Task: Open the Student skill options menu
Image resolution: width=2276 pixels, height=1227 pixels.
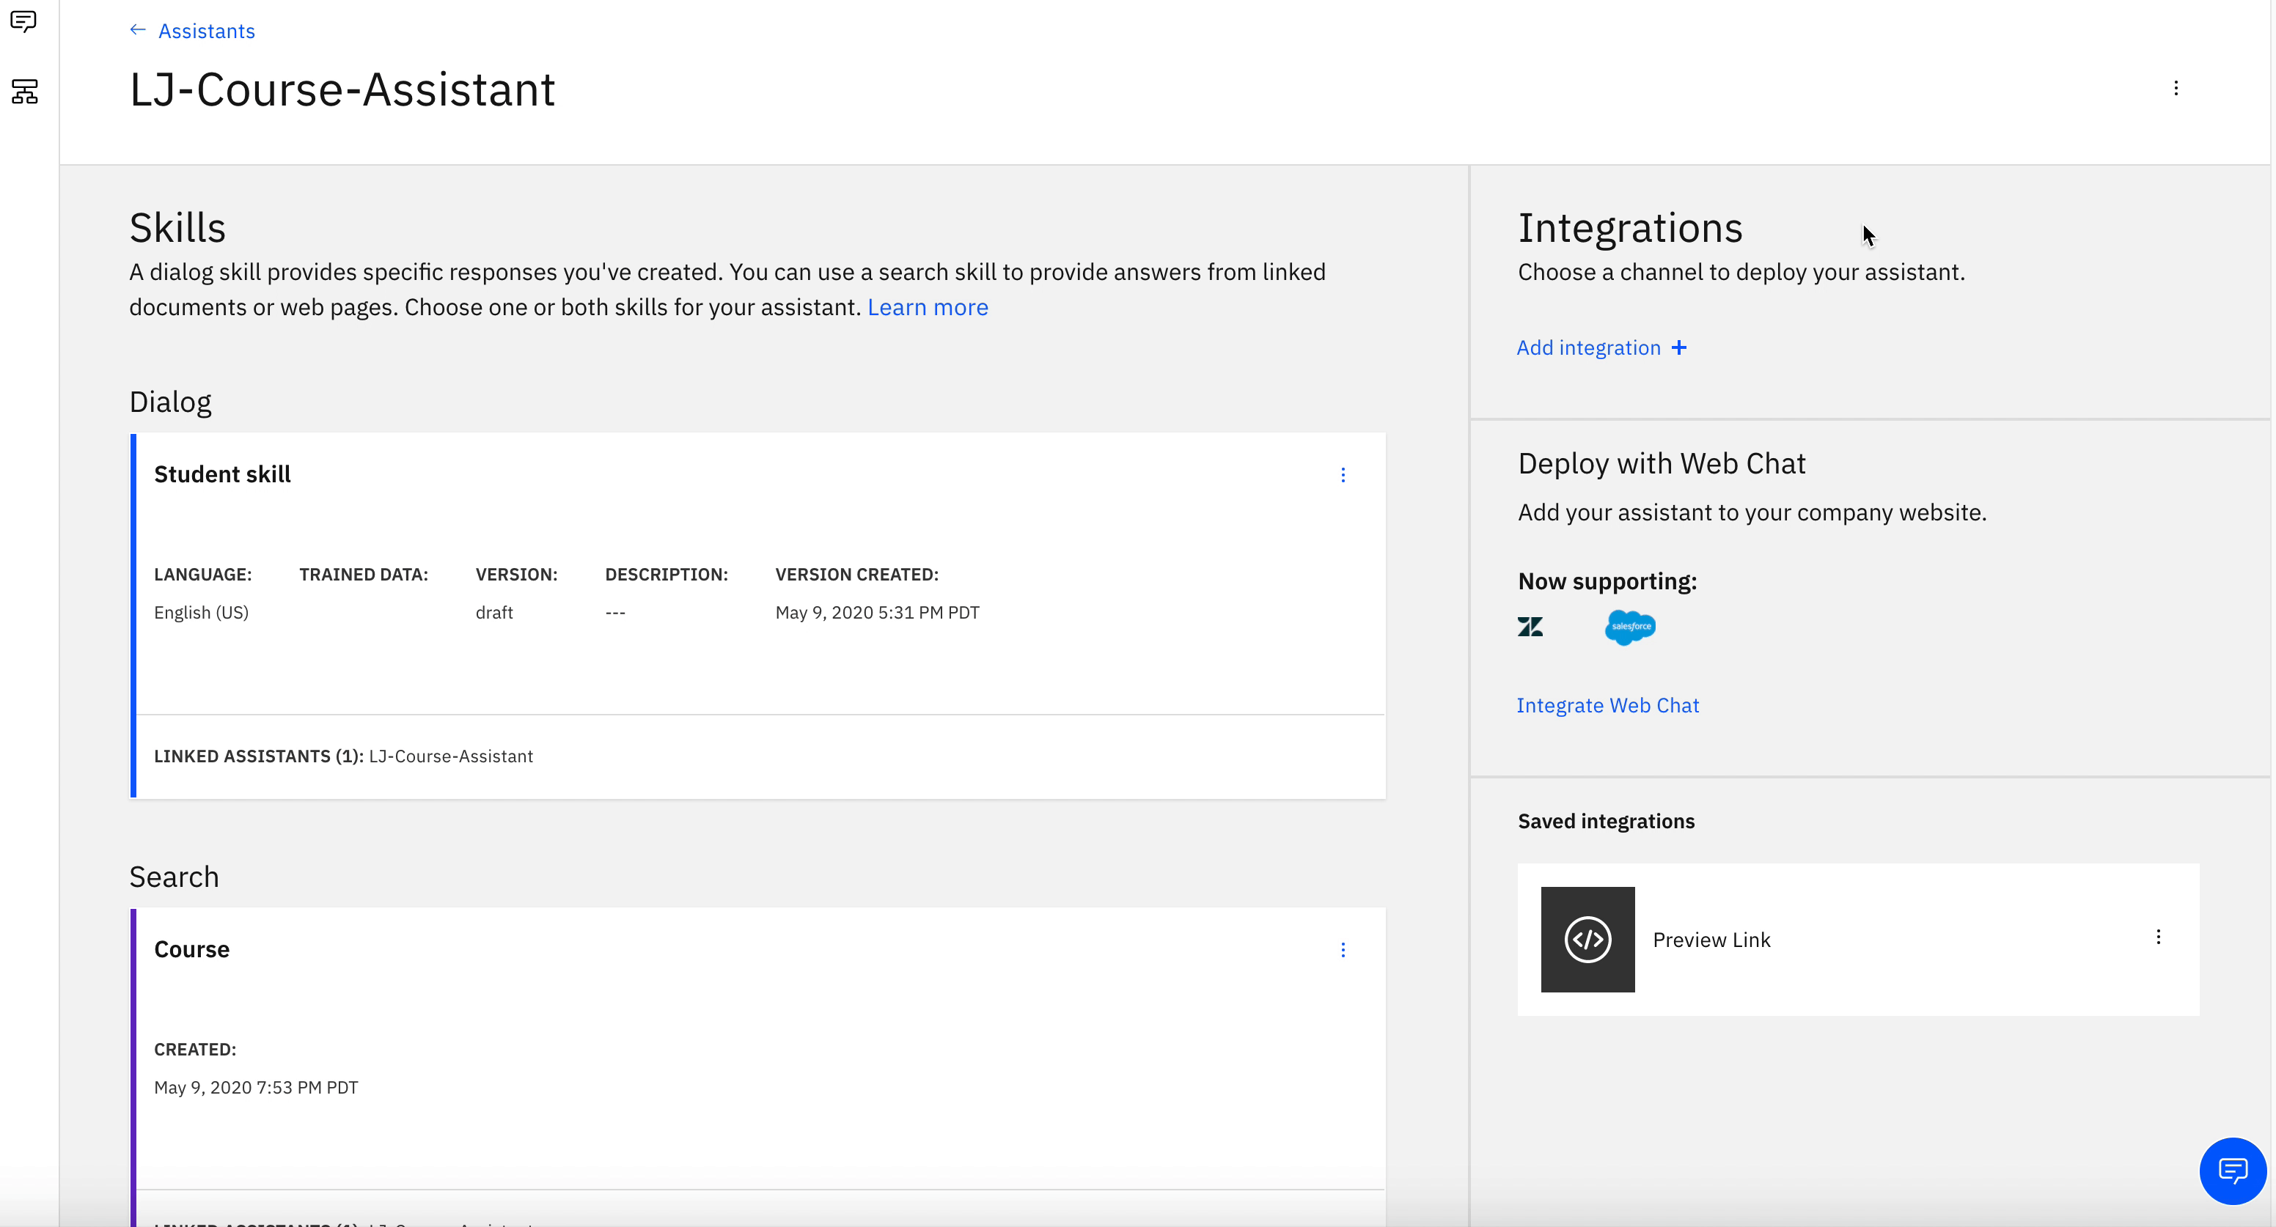Action: [x=1343, y=475]
